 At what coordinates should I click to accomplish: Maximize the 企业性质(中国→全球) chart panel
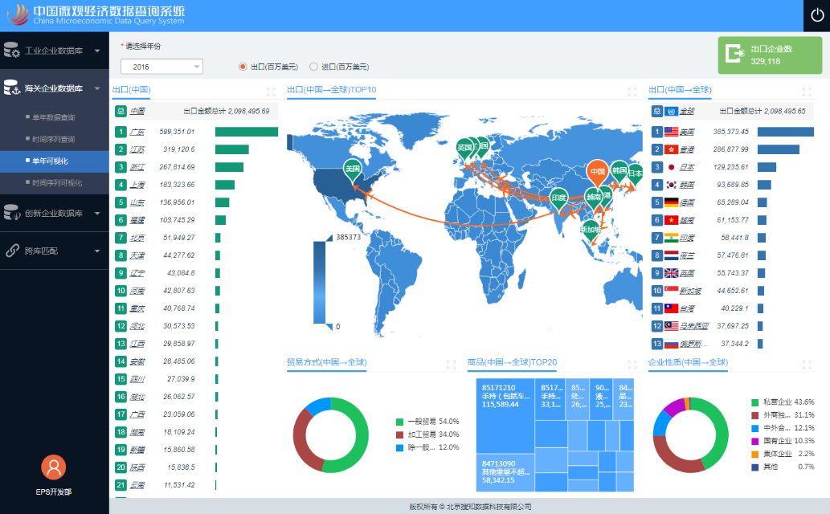[806, 364]
